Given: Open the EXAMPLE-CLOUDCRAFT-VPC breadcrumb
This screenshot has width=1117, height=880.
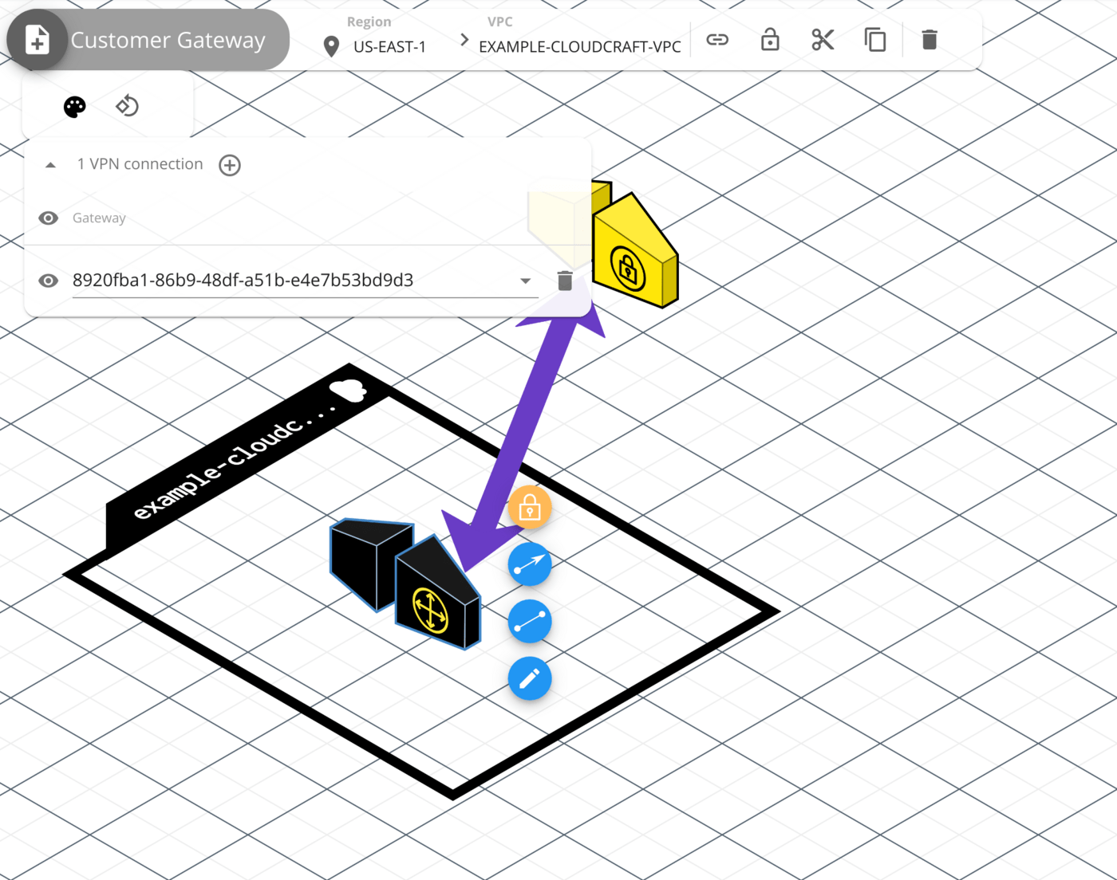Looking at the screenshot, I should 579,47.
